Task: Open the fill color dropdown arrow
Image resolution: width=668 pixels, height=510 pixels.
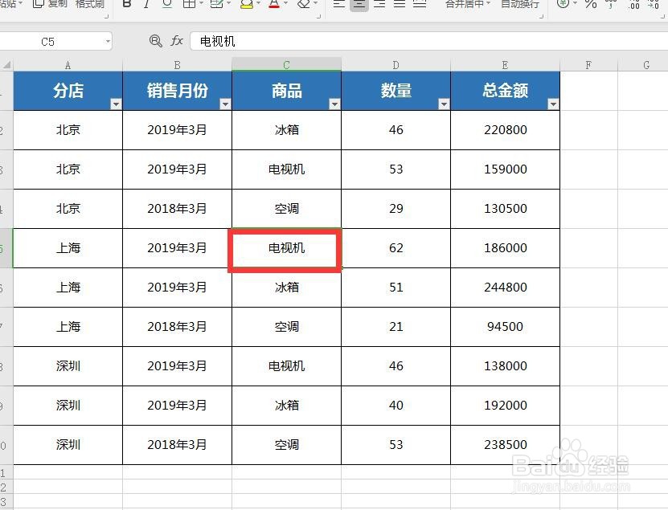Action: [x=258, y=3]
